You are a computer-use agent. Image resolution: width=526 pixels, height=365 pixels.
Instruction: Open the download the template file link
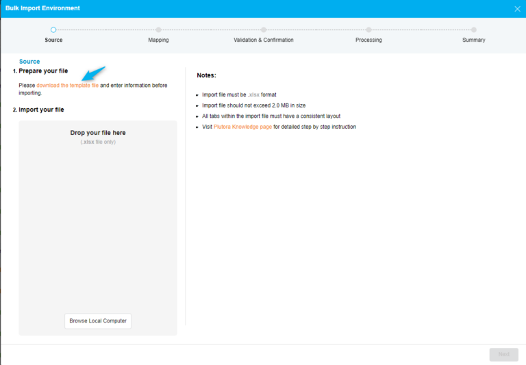pos(68,86)
